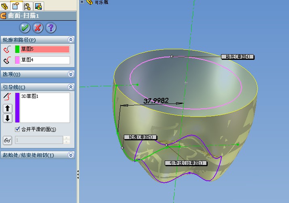Switch to the PropertyManager tab
Screen dimensions: 289x203
pos(16,6)
